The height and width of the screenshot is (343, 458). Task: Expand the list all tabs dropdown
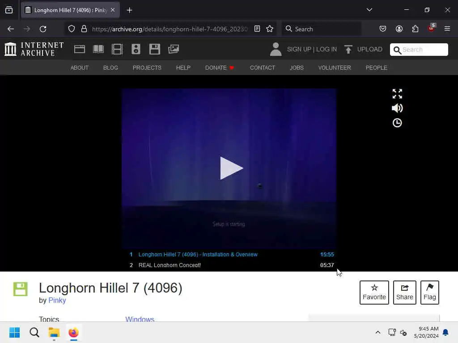click(x=369, y=10)
